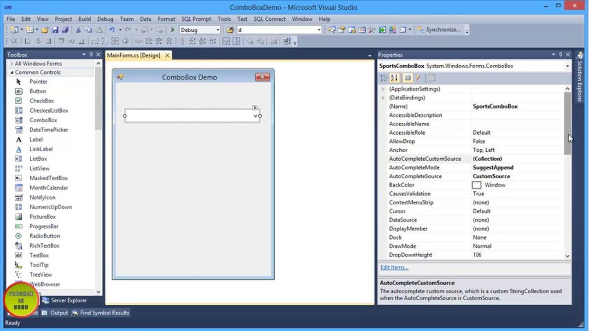Open the Debug configuration dropdown
The image size is (589, 331).
click(x=217, y=30)
